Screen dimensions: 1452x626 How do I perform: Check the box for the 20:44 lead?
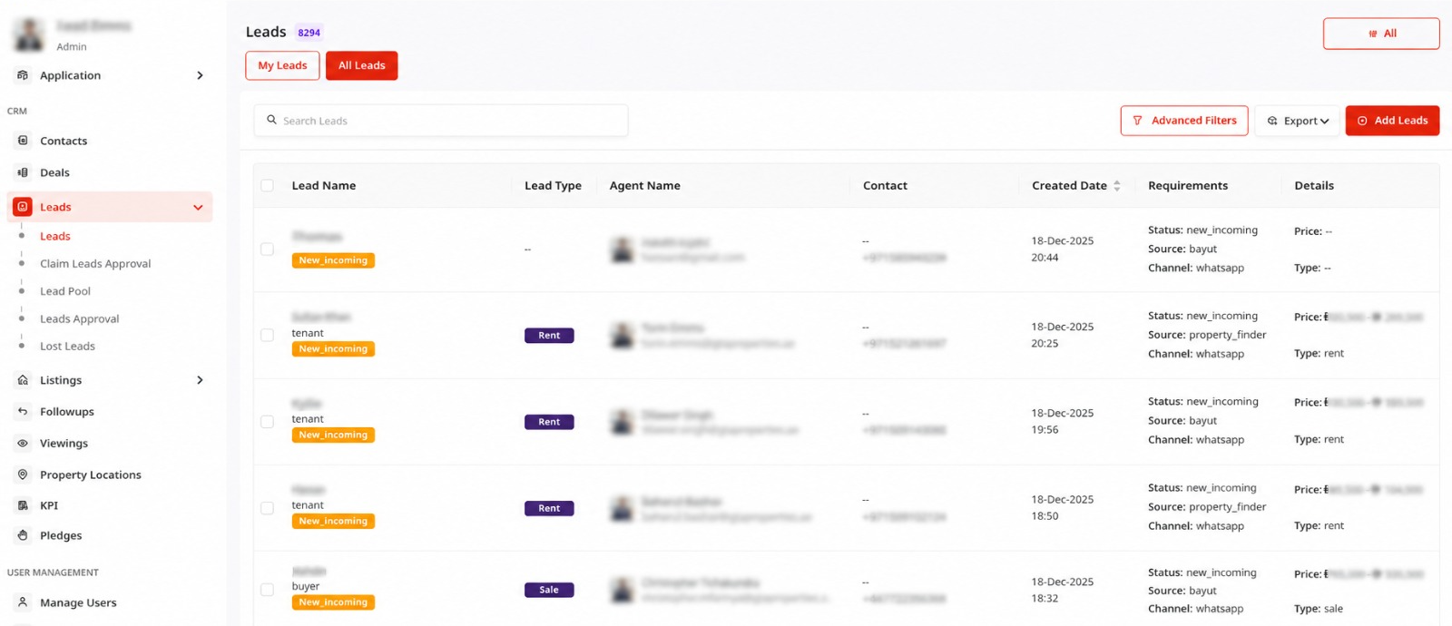tap(267, 249)
